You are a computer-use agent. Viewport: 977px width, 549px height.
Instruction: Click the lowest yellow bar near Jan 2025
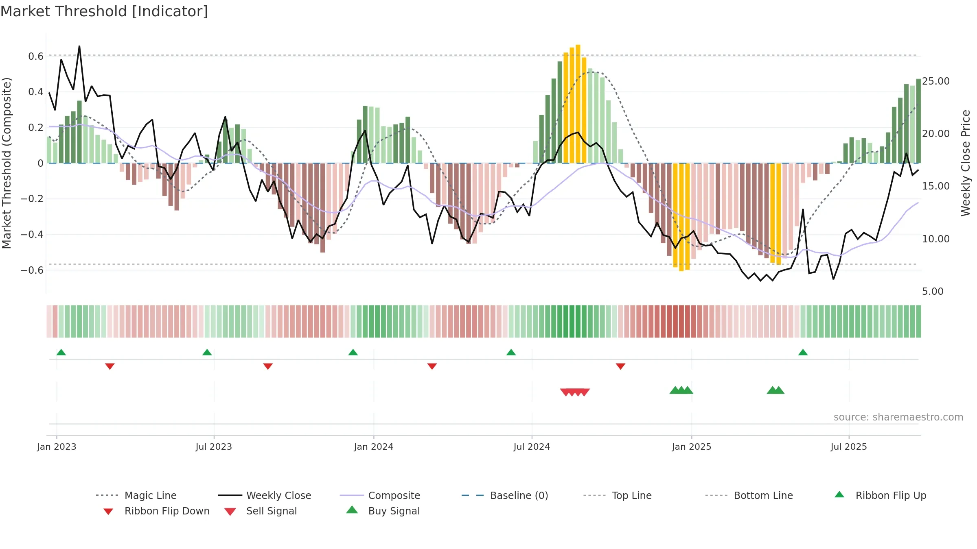pos(681,217)
